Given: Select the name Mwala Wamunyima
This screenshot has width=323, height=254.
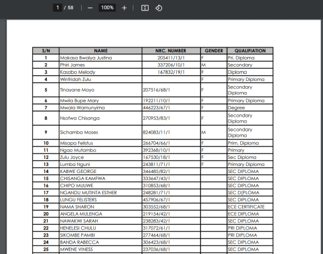Looking at the screenshot, I should pos(82,108).
